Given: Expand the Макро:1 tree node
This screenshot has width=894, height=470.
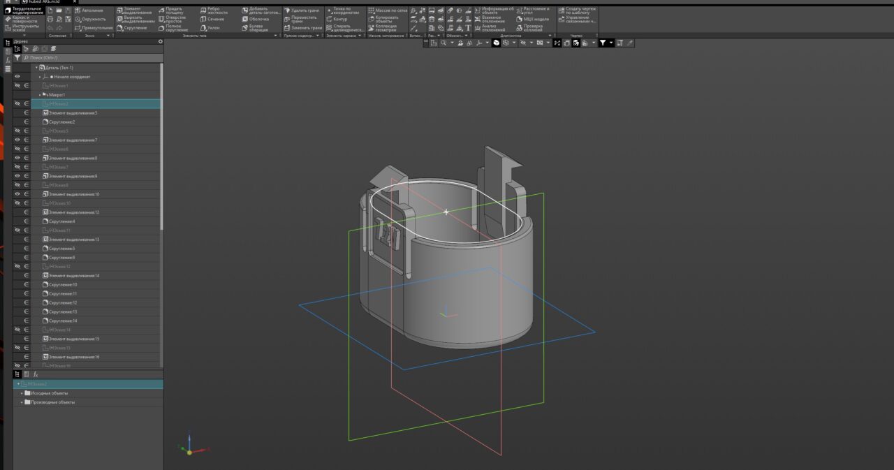Looking at the screenshot, I should (x=40, y=94).
